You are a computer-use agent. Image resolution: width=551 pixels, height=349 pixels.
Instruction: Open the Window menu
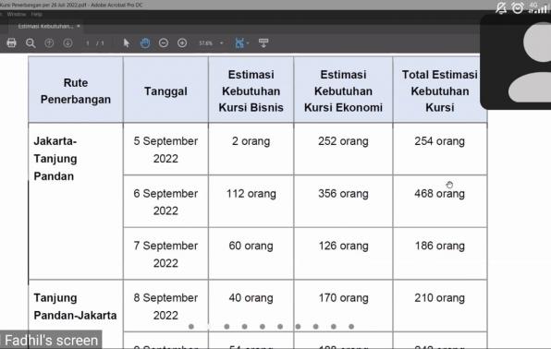[x=16, y=14]
